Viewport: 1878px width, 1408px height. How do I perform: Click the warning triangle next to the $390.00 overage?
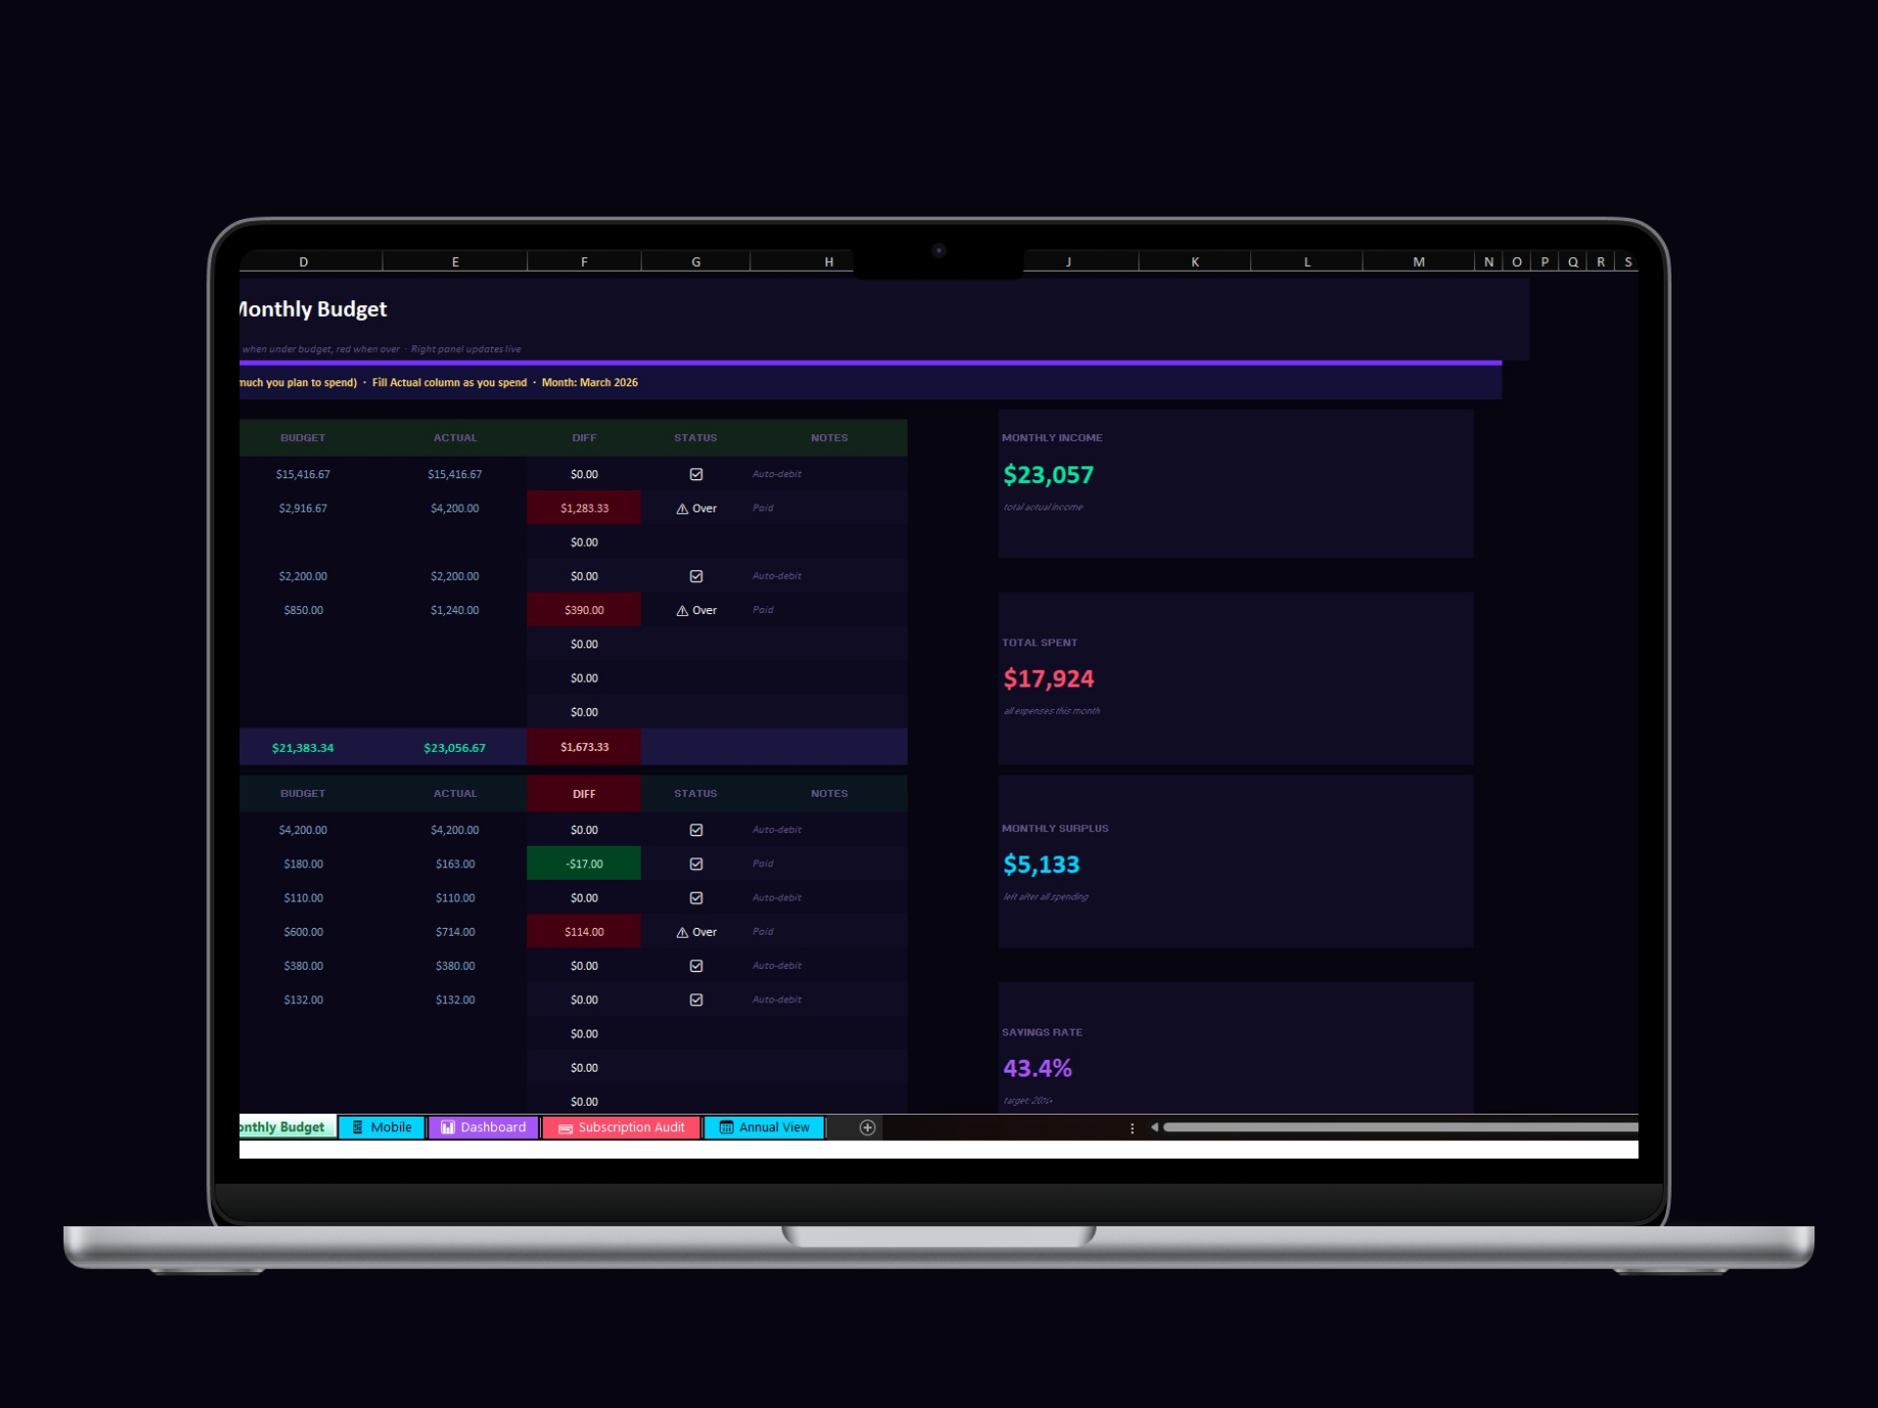(682, 609)
